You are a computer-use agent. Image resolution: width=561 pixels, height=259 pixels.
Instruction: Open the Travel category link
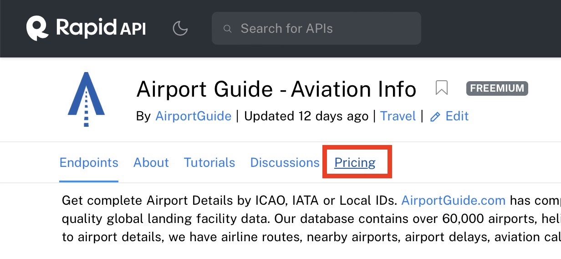click(398, 116)
